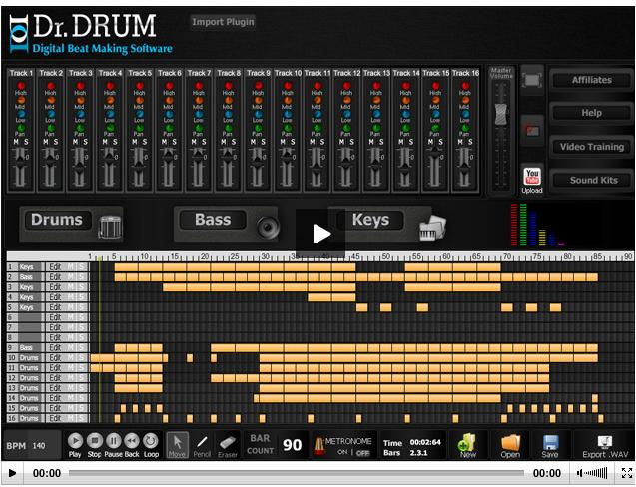
Task: Click the Import Plugin button
Action: [223, 22]
